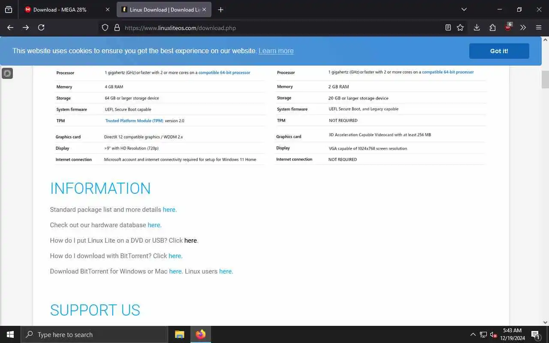549x343 pixels.
Task: Open the Learn more cookie link
Action: 276,51
